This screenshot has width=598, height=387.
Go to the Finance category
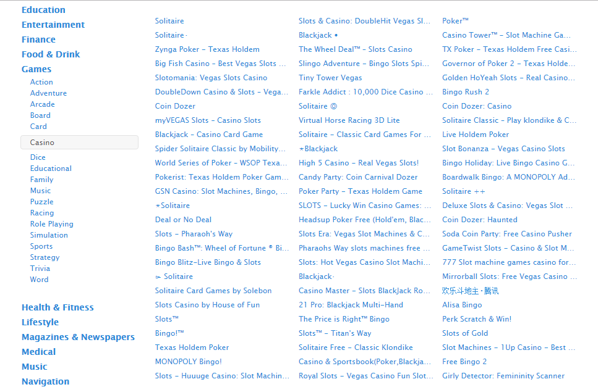pos(38,40)
